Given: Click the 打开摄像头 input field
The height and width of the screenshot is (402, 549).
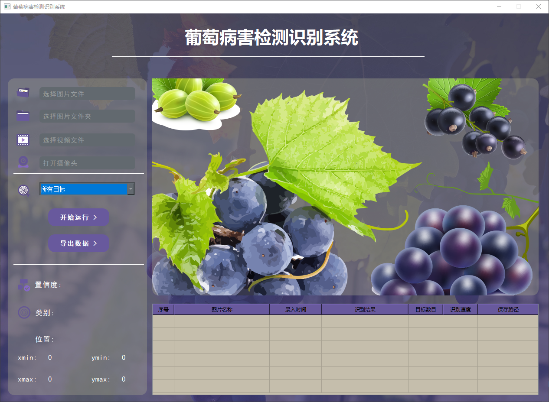Looking at the screenshot, I should pos(87,163).
